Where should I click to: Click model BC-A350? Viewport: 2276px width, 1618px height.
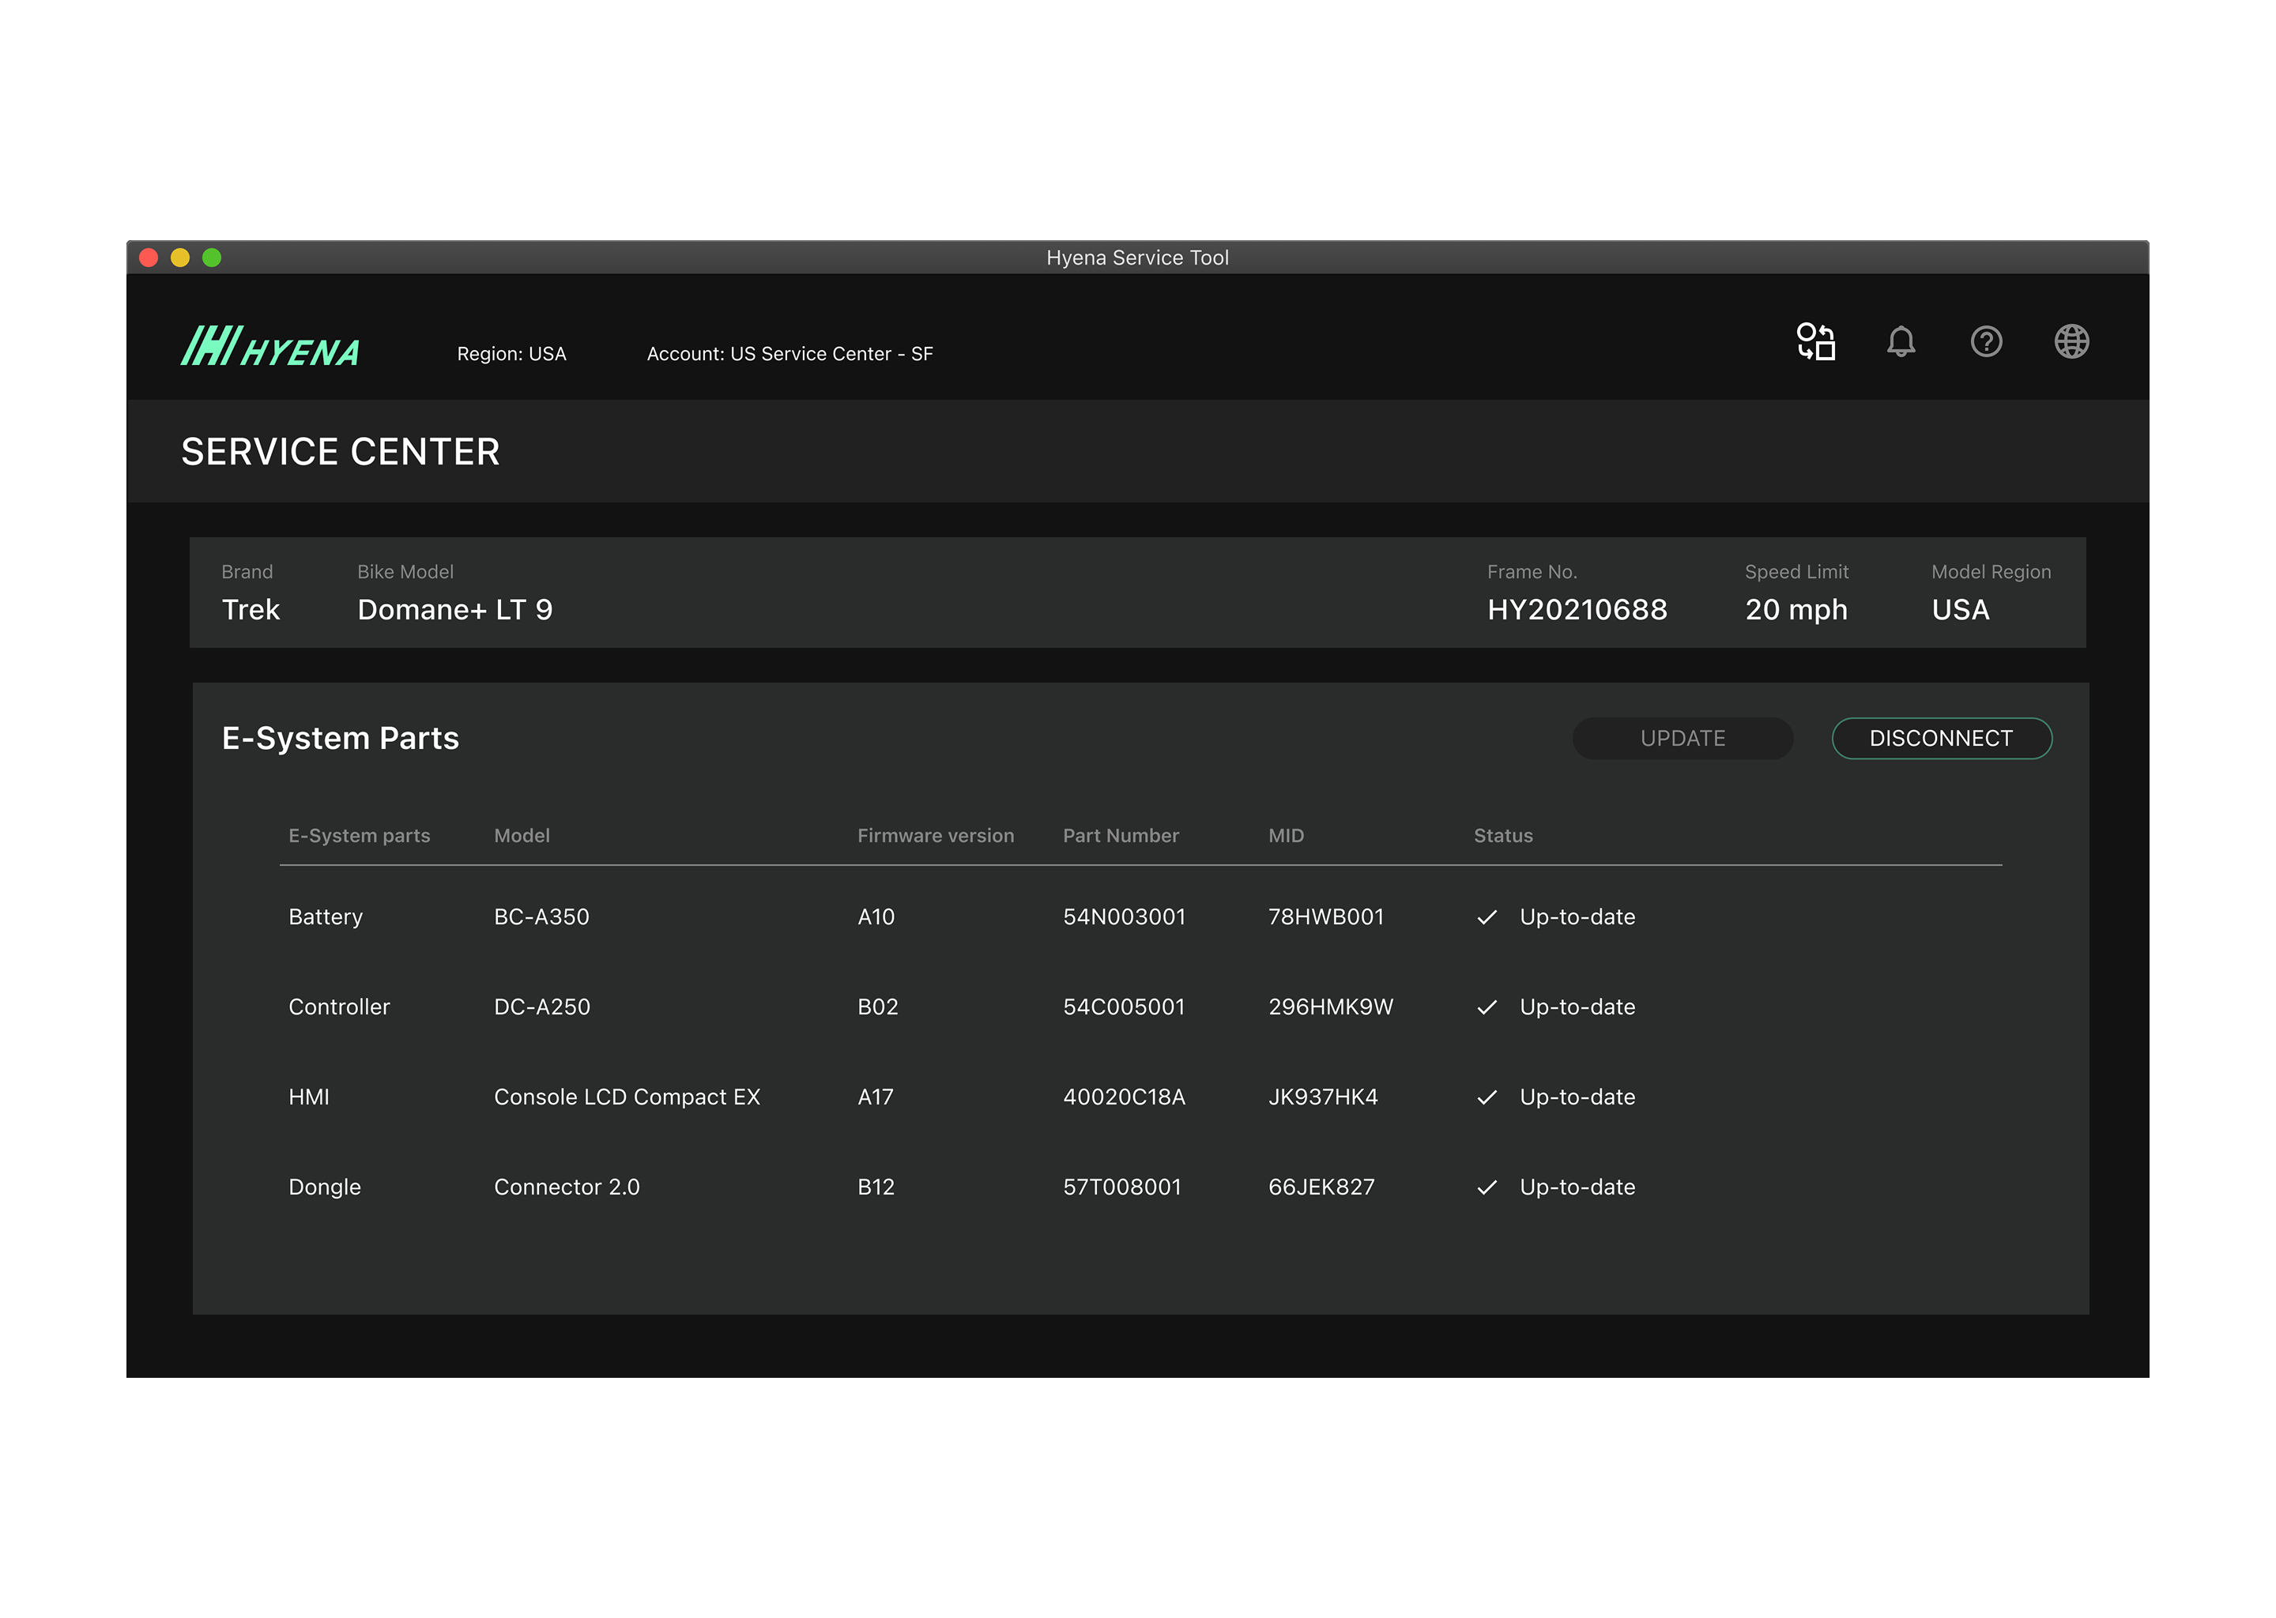[541, 917]
